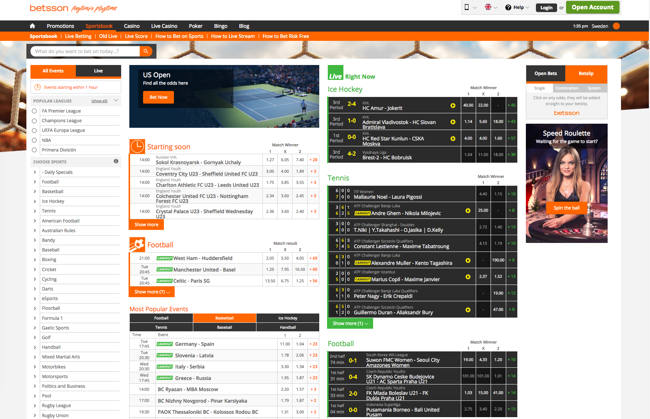Select the UEFA Europa League radio button

click(x=34, y=130)
